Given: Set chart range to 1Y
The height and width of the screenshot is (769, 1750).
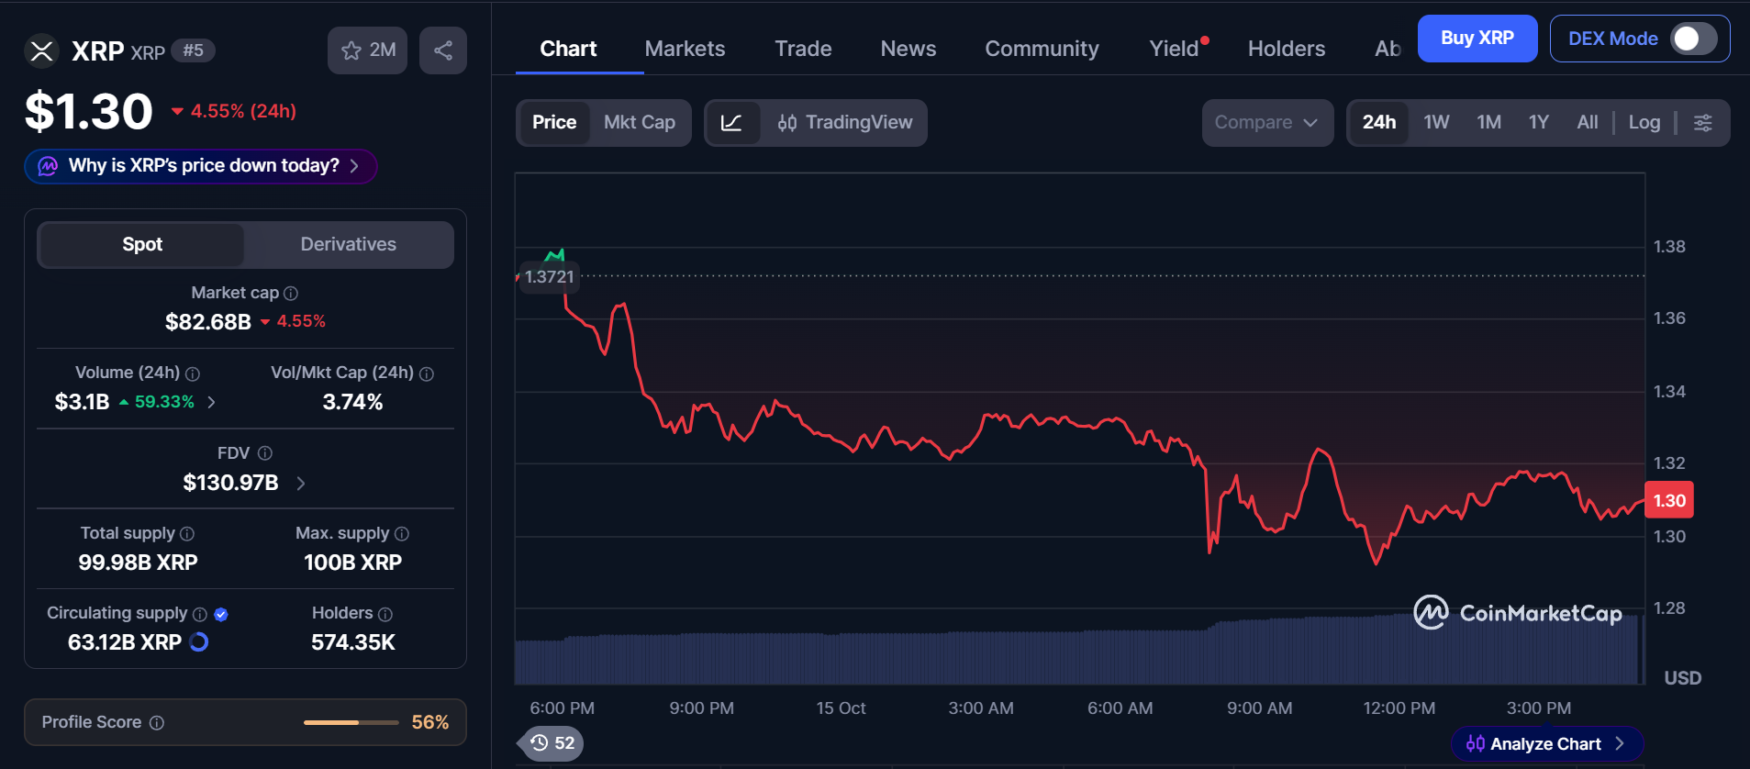Looking at the screenshot, I should 1539,123.
